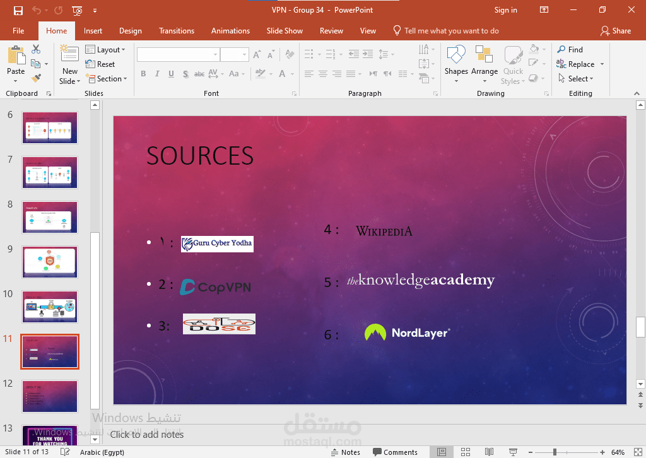Switch to the Design tab
This screenshot has height=458, width=646.
pos(131,31)
